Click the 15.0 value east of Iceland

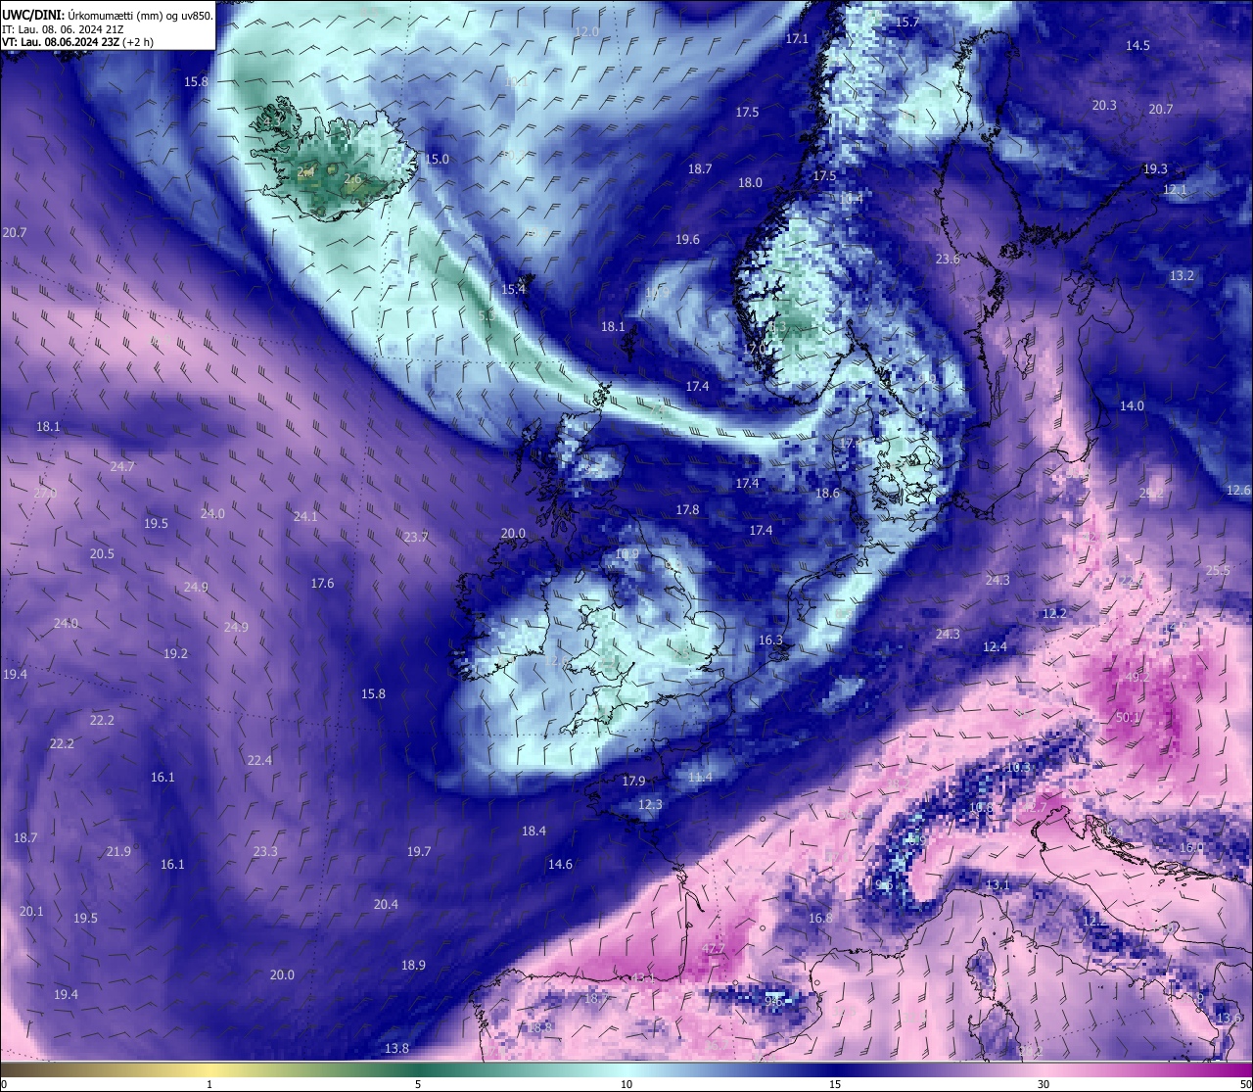click(437, 159)
